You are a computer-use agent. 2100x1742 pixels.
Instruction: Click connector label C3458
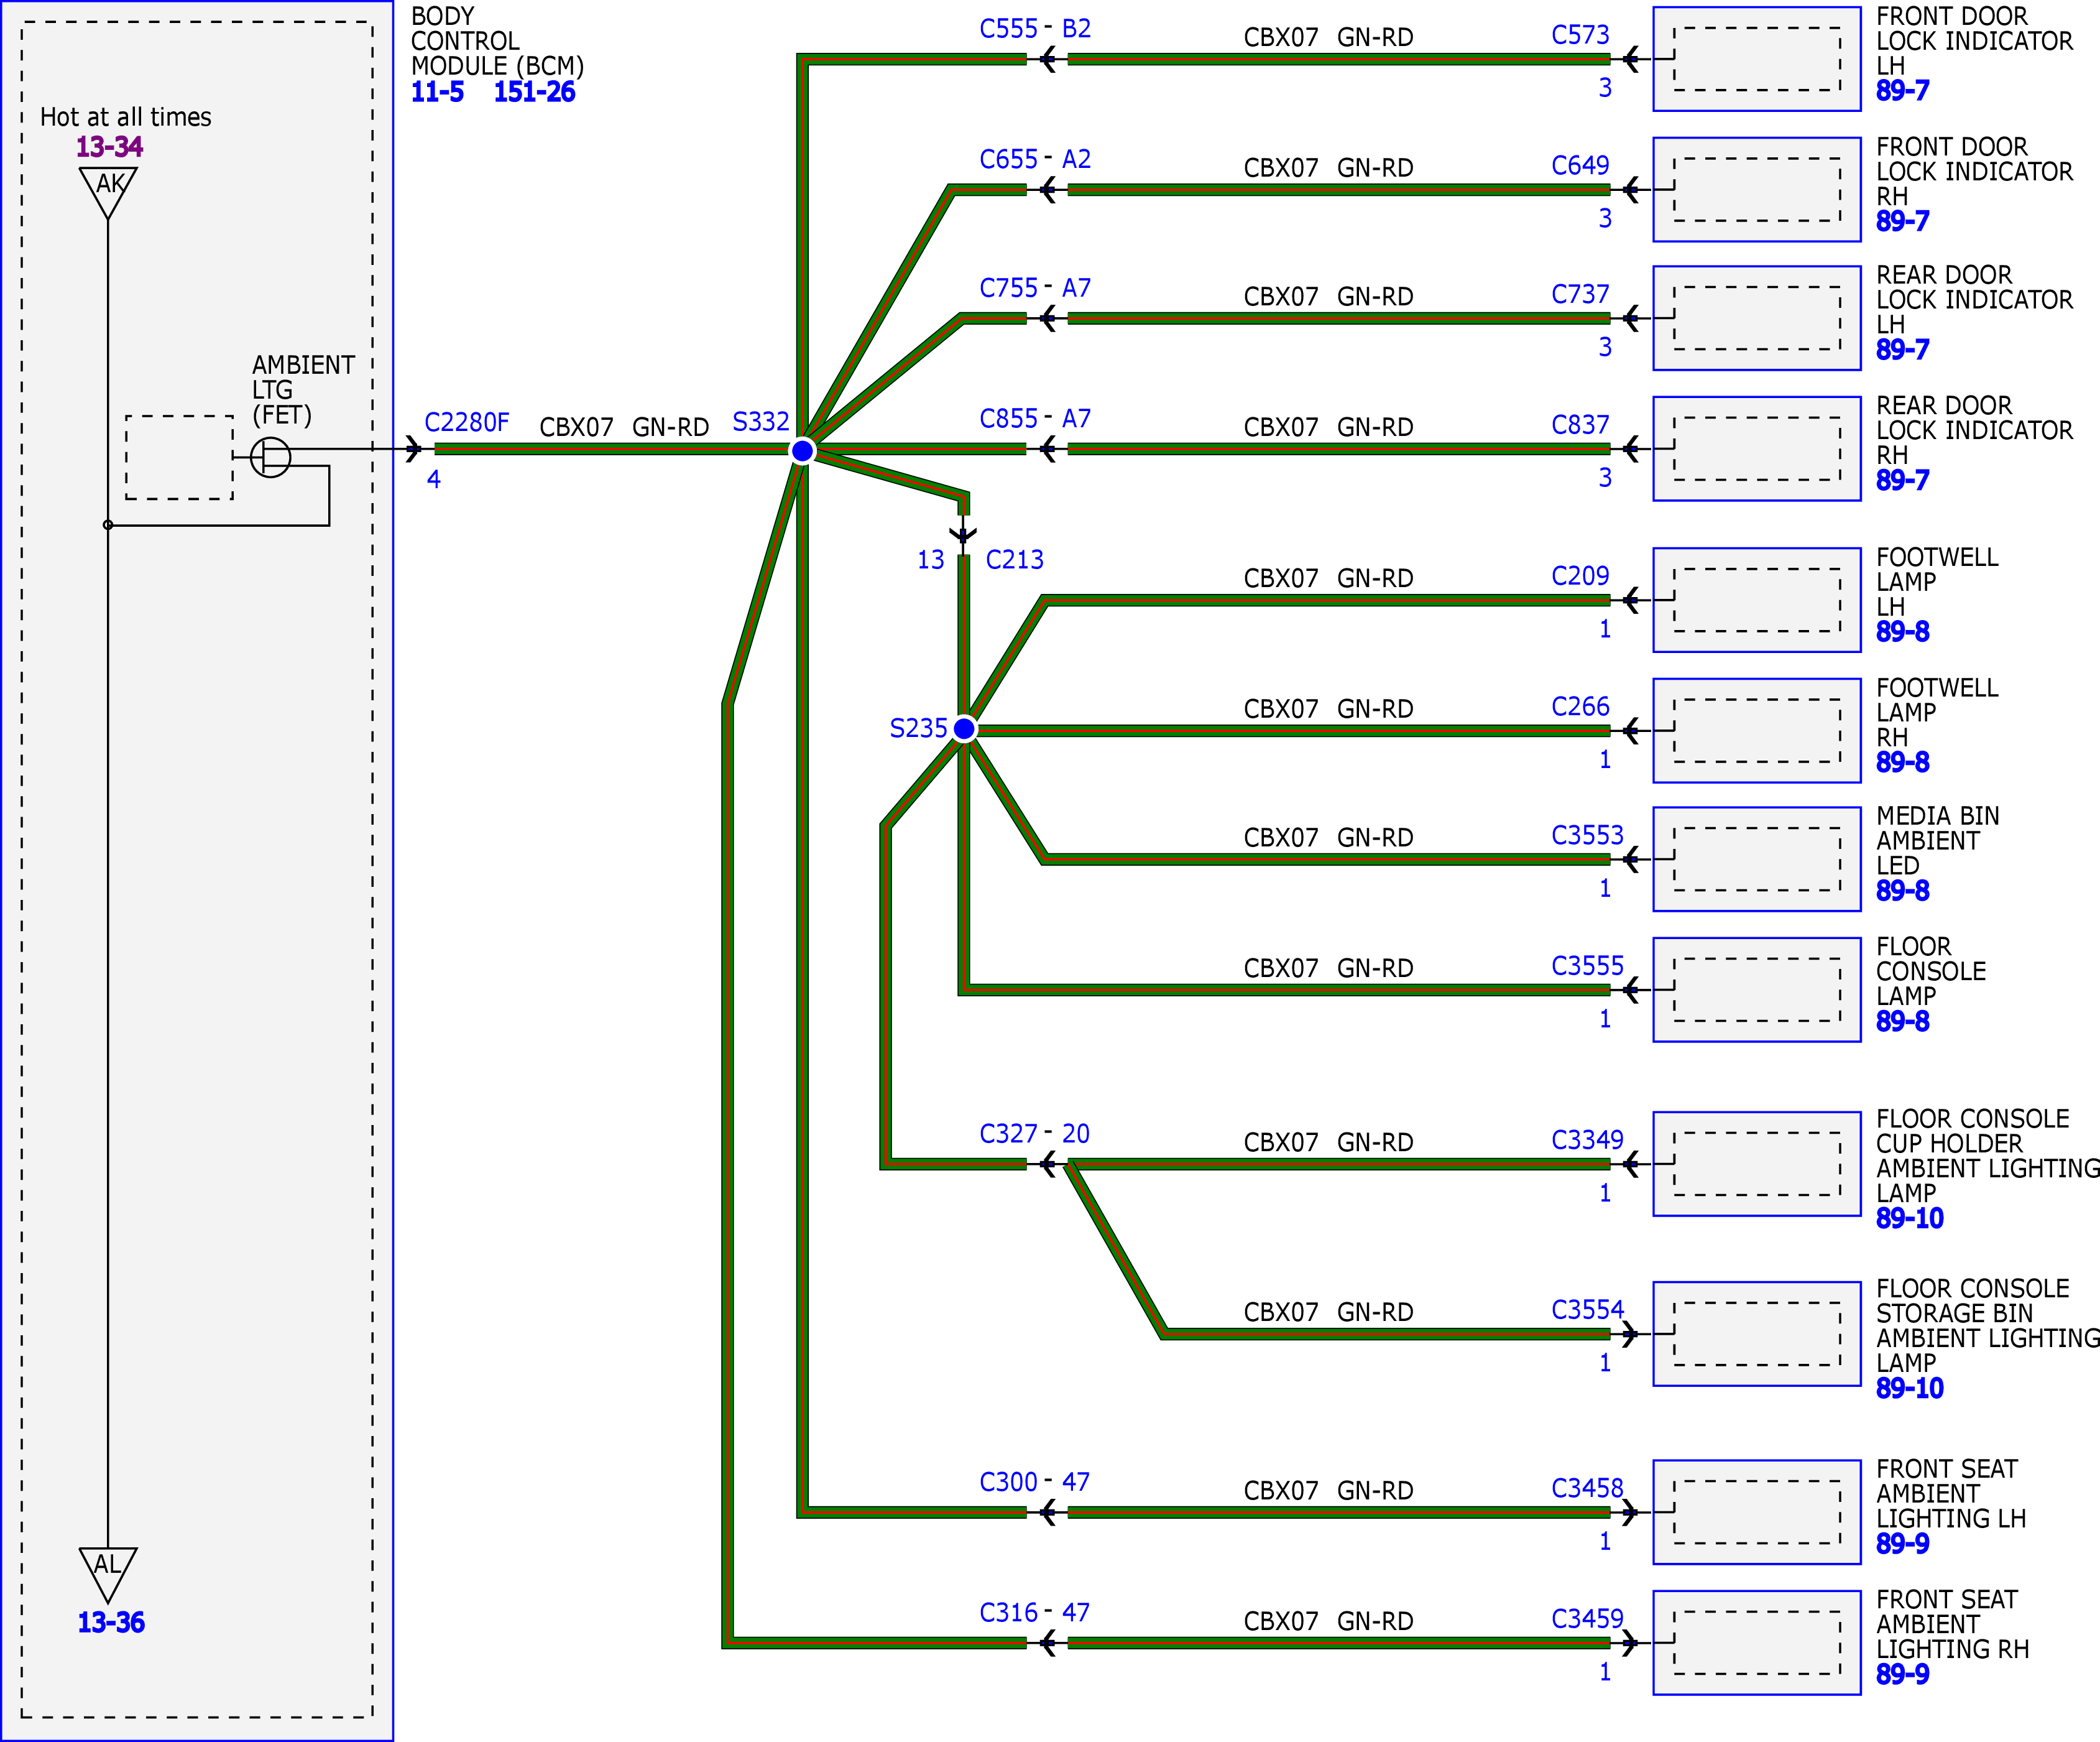[x=1587, y=1488]
